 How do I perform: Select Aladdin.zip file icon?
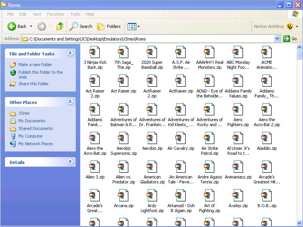tap(267, 138)
